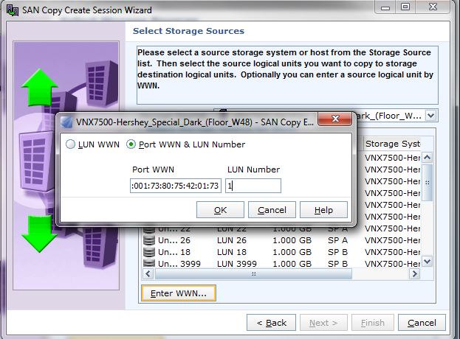Screen dimensions: 460x339
Task: Click the wizard icon in title bar
Action: click(x=13, y=10)
